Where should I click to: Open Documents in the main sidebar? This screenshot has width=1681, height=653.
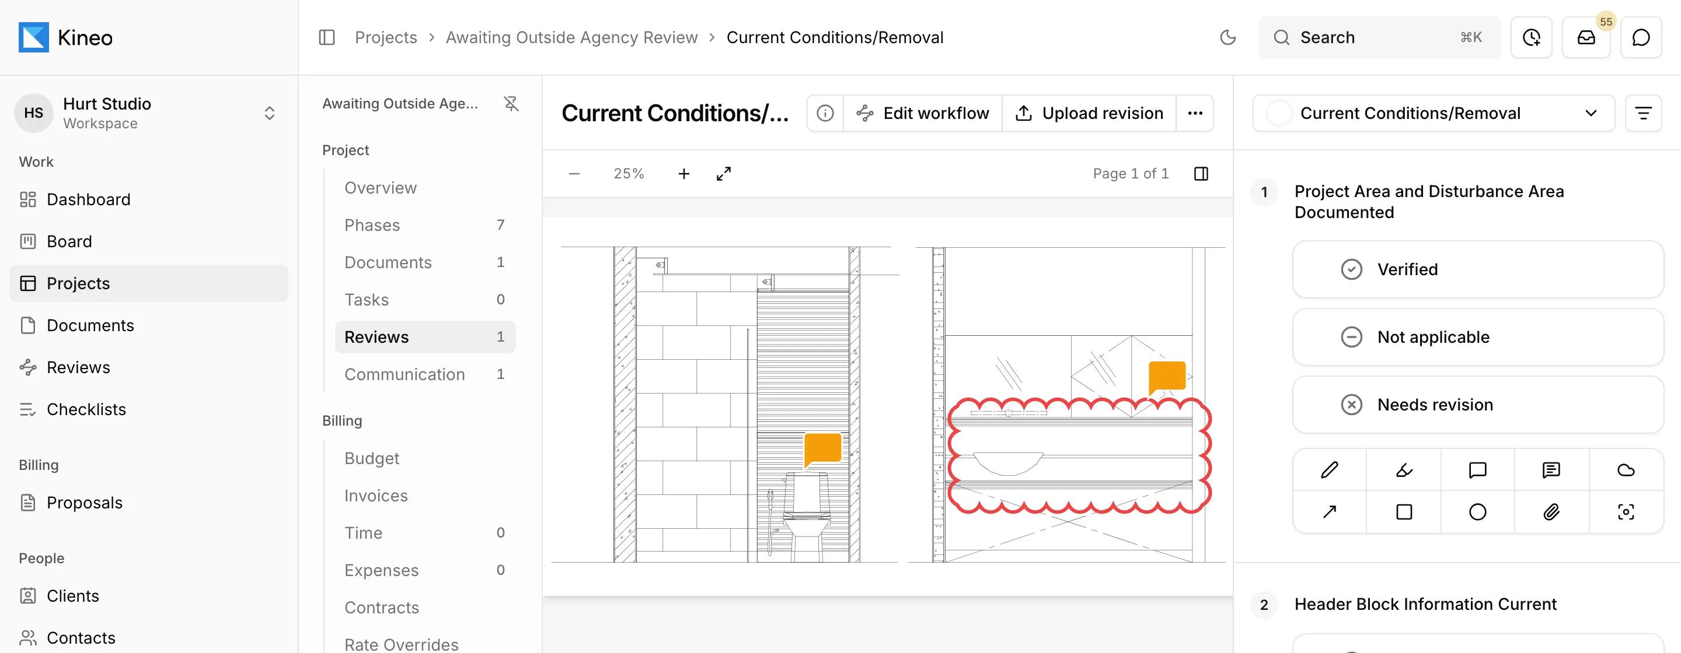pos(149,325)
